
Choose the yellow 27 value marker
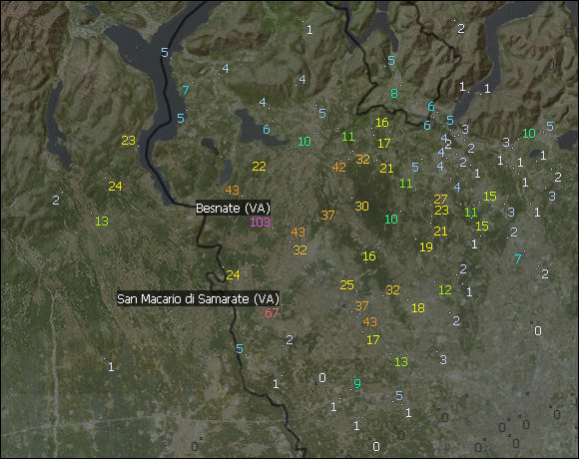click(440, 200)
